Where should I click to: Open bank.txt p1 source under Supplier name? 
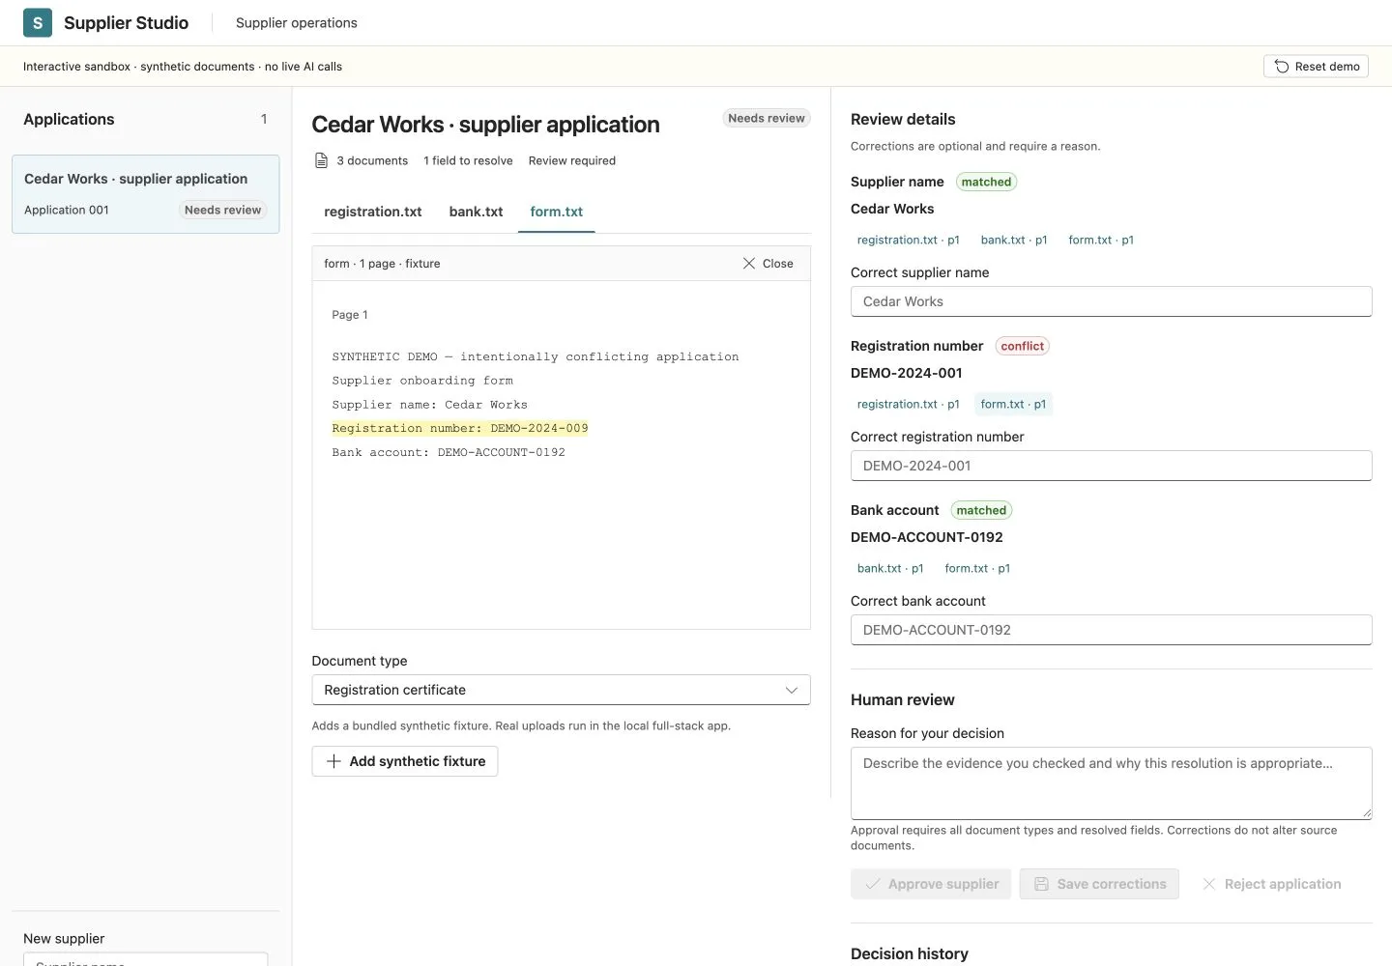click(1014, 240)
